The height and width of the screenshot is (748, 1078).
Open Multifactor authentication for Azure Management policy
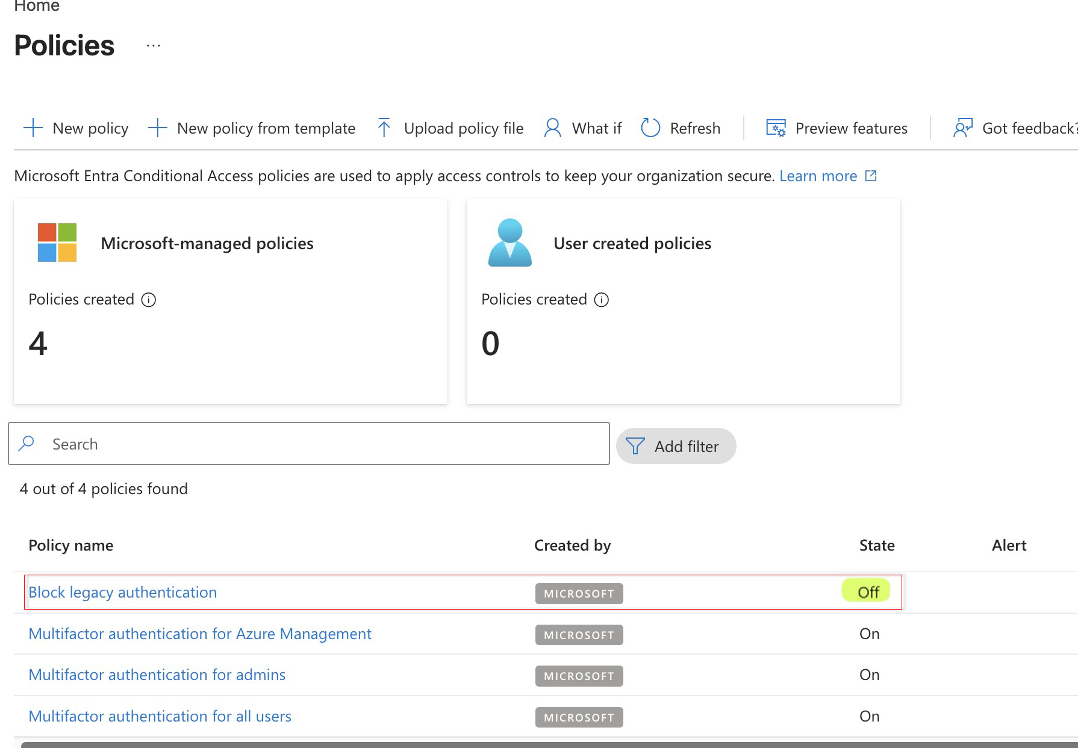200,634
